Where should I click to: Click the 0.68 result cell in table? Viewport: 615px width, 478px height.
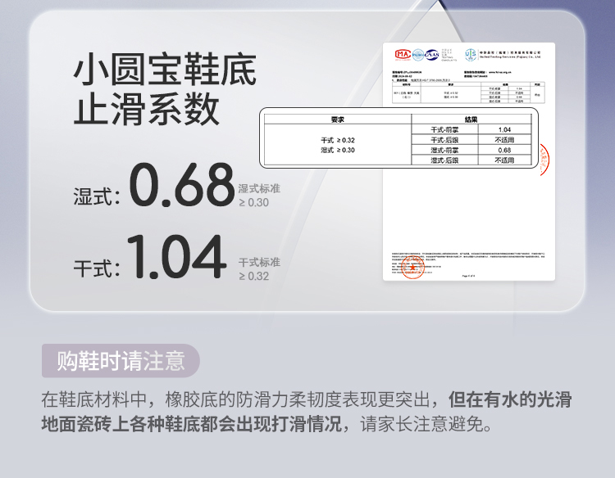(x=505, y=150)
